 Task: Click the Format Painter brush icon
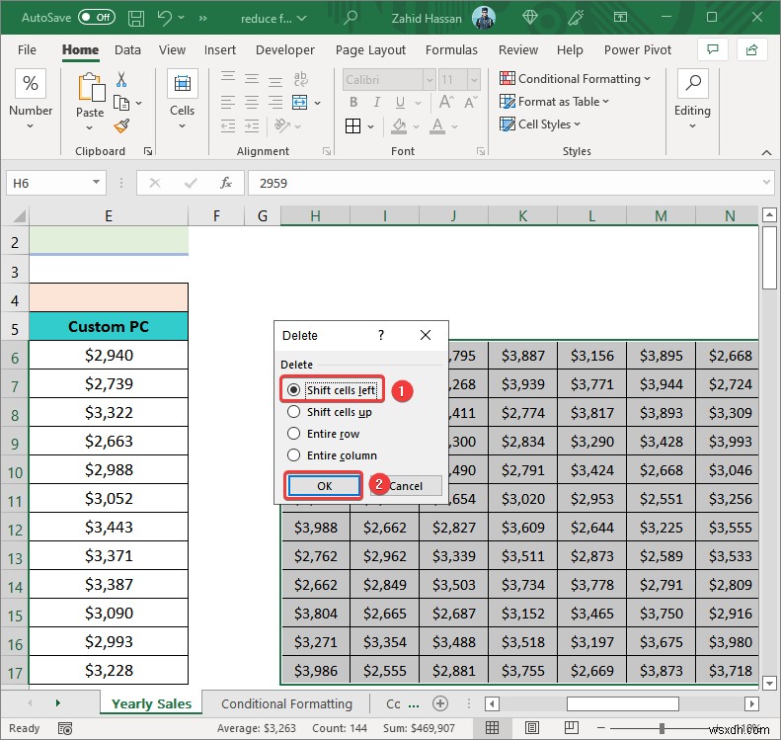121,125
